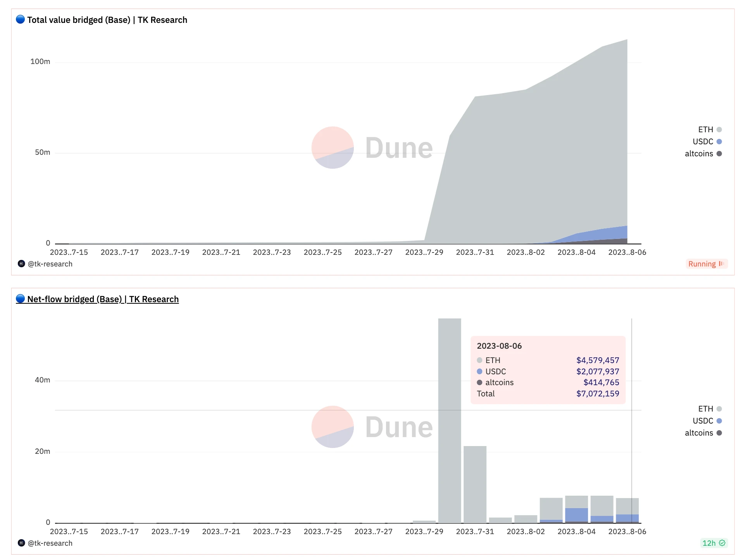741x557 pixels.
Task: Click the Total value $7,072,159 in tooltip
Action: pyautogui.click(x=598, y=394)
